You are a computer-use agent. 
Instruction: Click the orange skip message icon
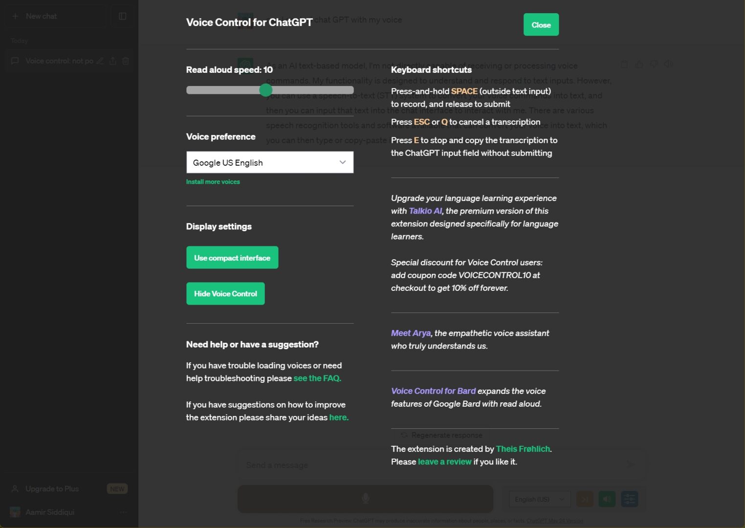click(x=585, y=499)
